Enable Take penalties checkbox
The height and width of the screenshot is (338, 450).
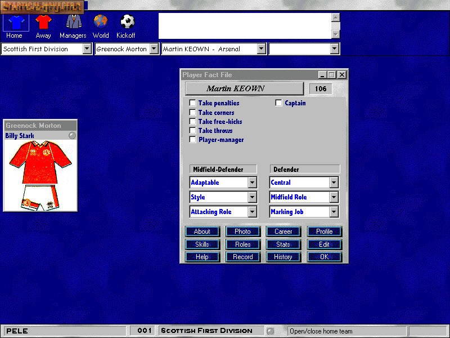pyautogui.click(x=192, y=103)
